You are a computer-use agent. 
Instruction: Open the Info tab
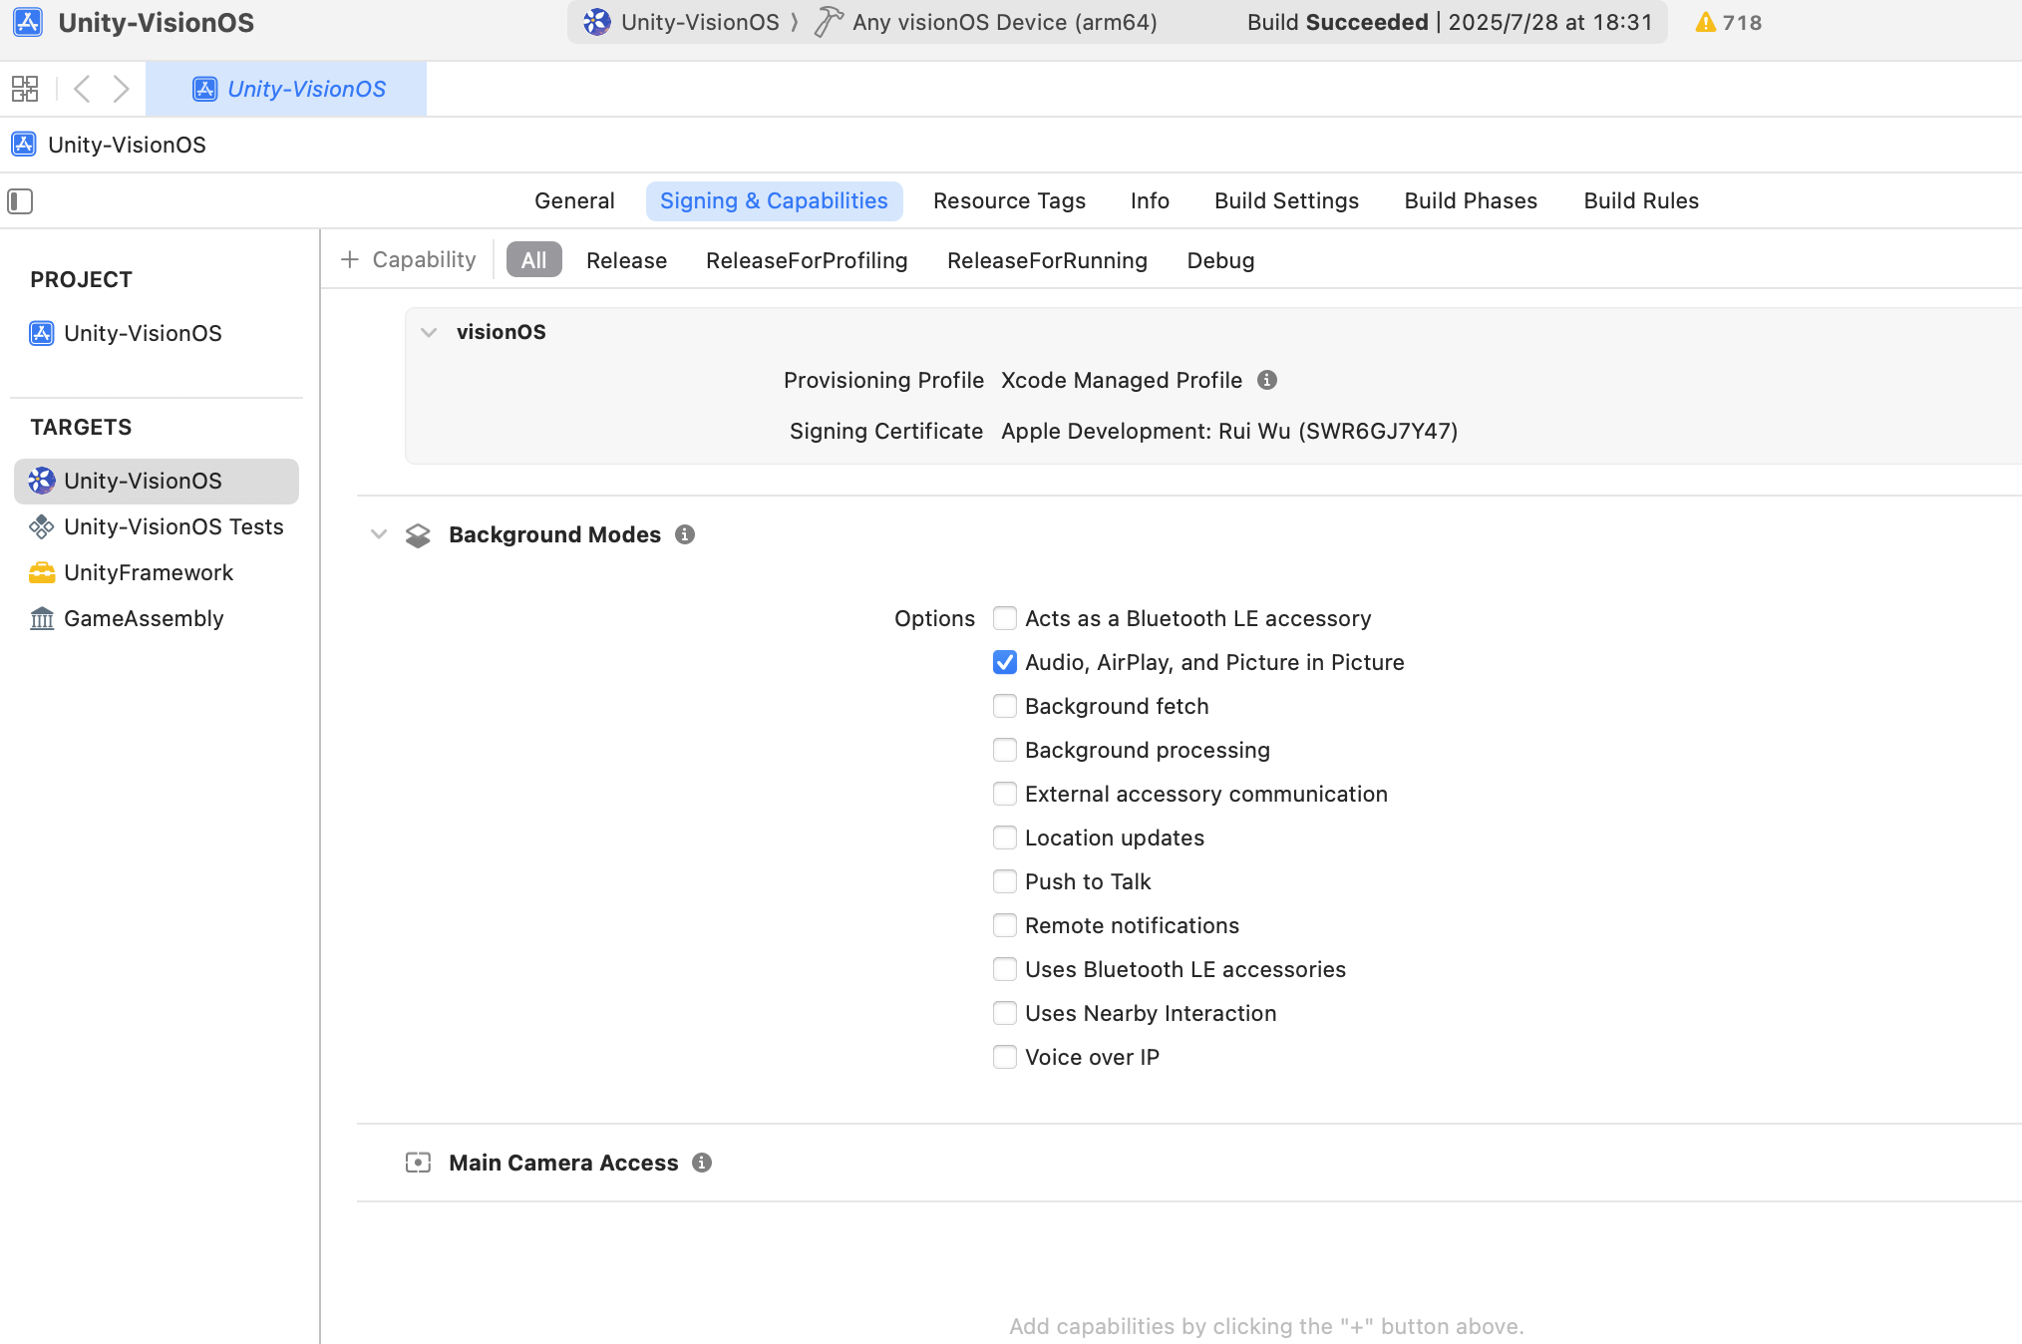point(1150,200)
